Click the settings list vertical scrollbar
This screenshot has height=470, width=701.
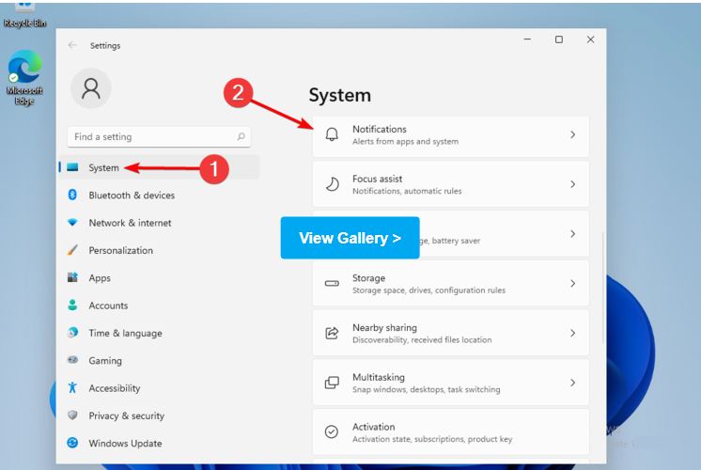point(603,289)
